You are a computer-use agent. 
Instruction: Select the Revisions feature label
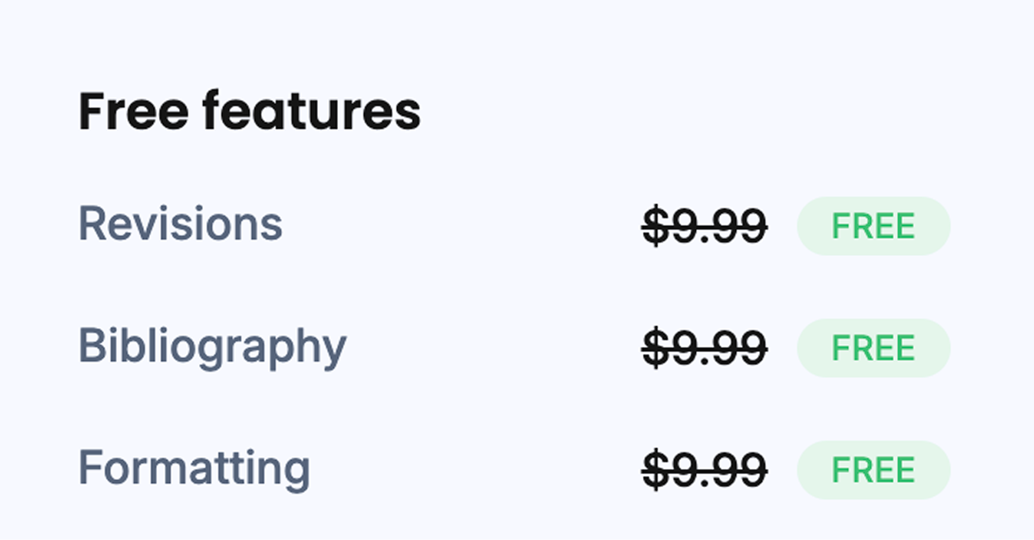pos(180,224)
